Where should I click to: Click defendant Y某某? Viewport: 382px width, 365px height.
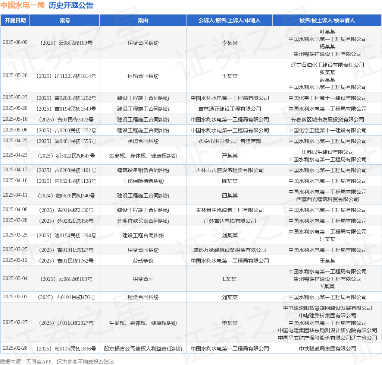pyautogui.click(x=328, y=286)
